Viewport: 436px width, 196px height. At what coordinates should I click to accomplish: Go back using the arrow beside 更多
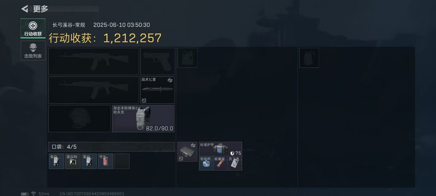pyautogui.click(x=25, y=9)
